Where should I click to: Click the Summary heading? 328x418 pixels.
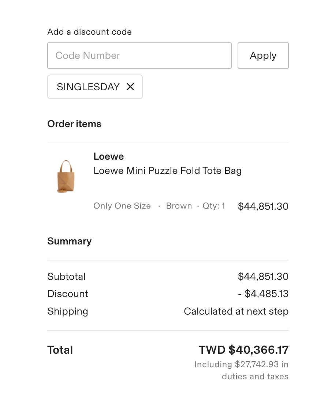click(x=69, y=241)
